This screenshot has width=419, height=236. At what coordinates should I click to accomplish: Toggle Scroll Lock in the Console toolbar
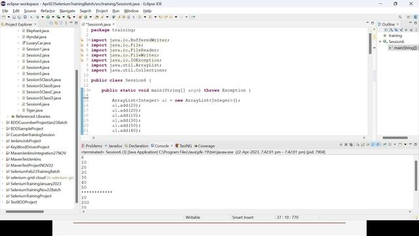(363, 145)
